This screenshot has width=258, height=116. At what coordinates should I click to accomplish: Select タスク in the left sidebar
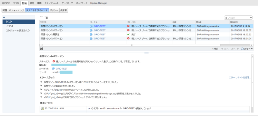coord(19,22)
